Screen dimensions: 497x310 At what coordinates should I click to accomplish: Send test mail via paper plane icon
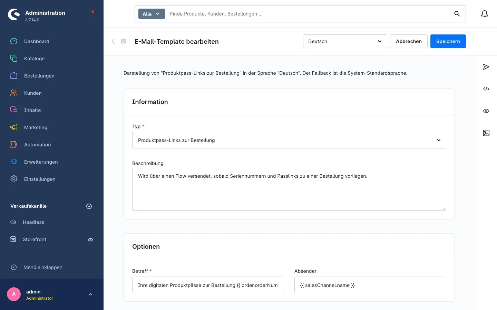point(486,67)
